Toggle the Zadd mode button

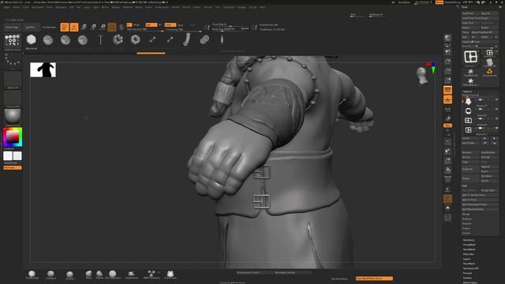coord(170,24)
